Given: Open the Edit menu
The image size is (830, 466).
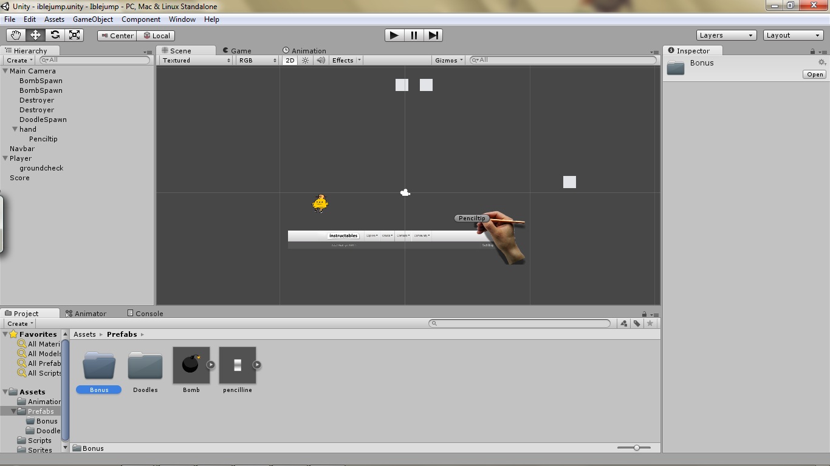Looking at the screenshot, I should pos(30,19).
